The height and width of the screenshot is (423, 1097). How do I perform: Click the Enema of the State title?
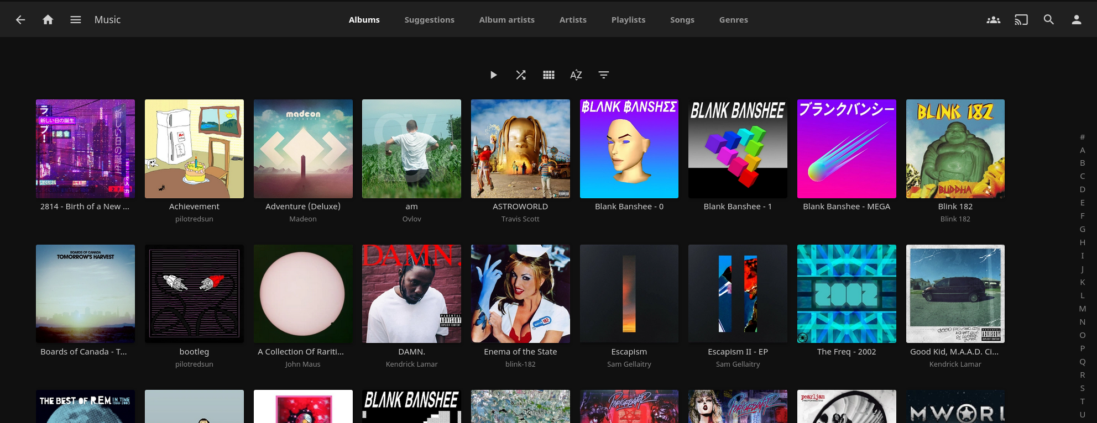520,352
